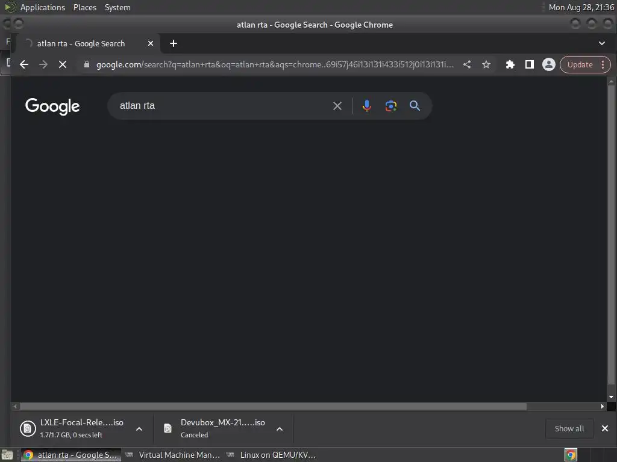Click the search box containing atlan rta
This screenshot has height=462, width=617.
click(222, 106)
